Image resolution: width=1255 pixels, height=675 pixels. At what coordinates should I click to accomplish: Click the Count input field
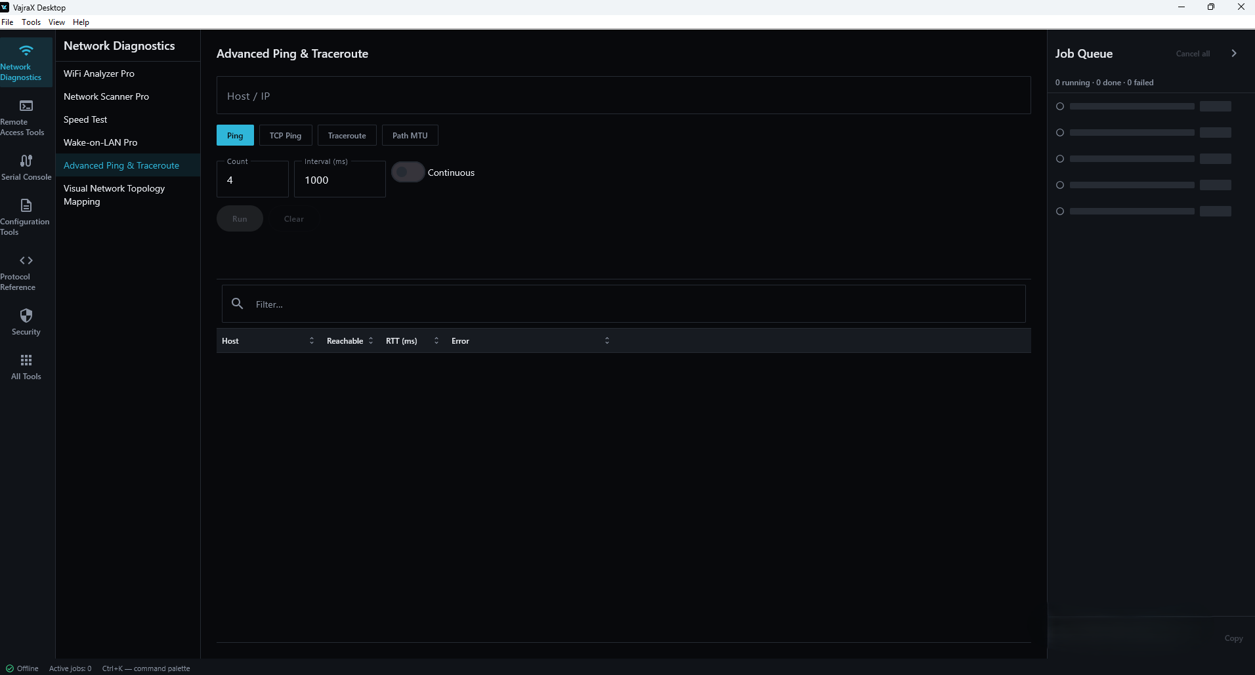click(x=253, y=179)
